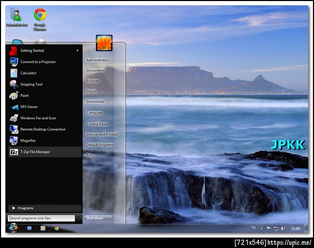The height and width of the screenshot is (248, 314).
Task: Open Snipping Tool scissors icon
Action: click(x=14, y=84)
